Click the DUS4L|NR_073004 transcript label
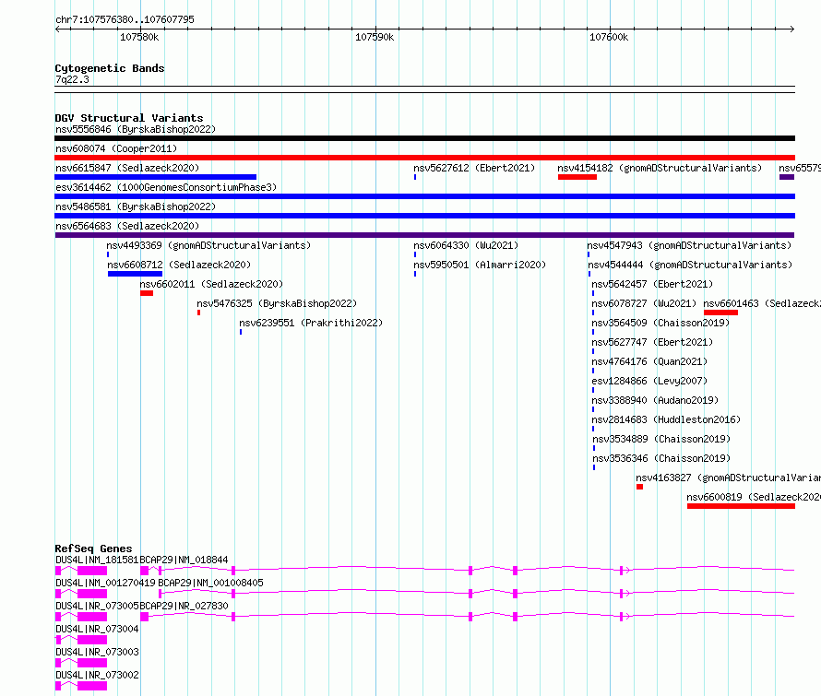821x696 pixels. [97, 629]
